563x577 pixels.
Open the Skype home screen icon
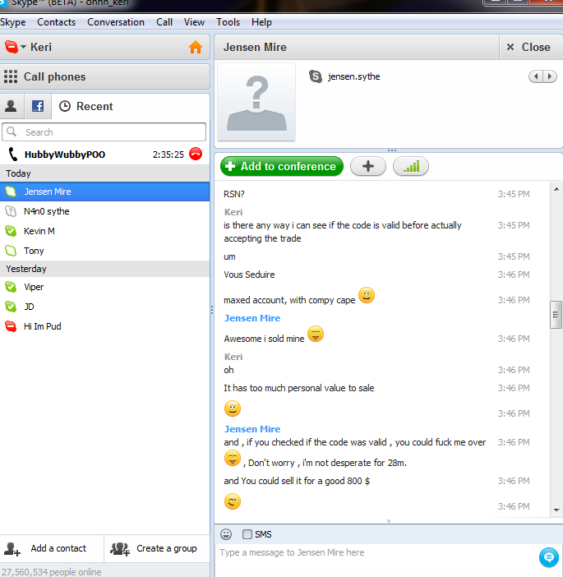click(x=196, y=47)
